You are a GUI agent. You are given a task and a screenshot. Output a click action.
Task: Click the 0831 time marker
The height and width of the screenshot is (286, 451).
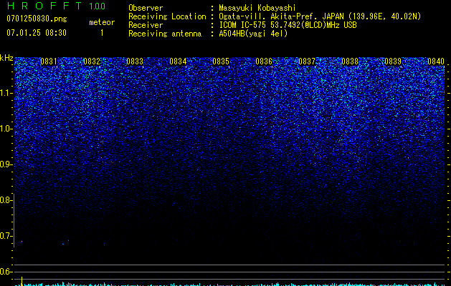click(49, 61)
